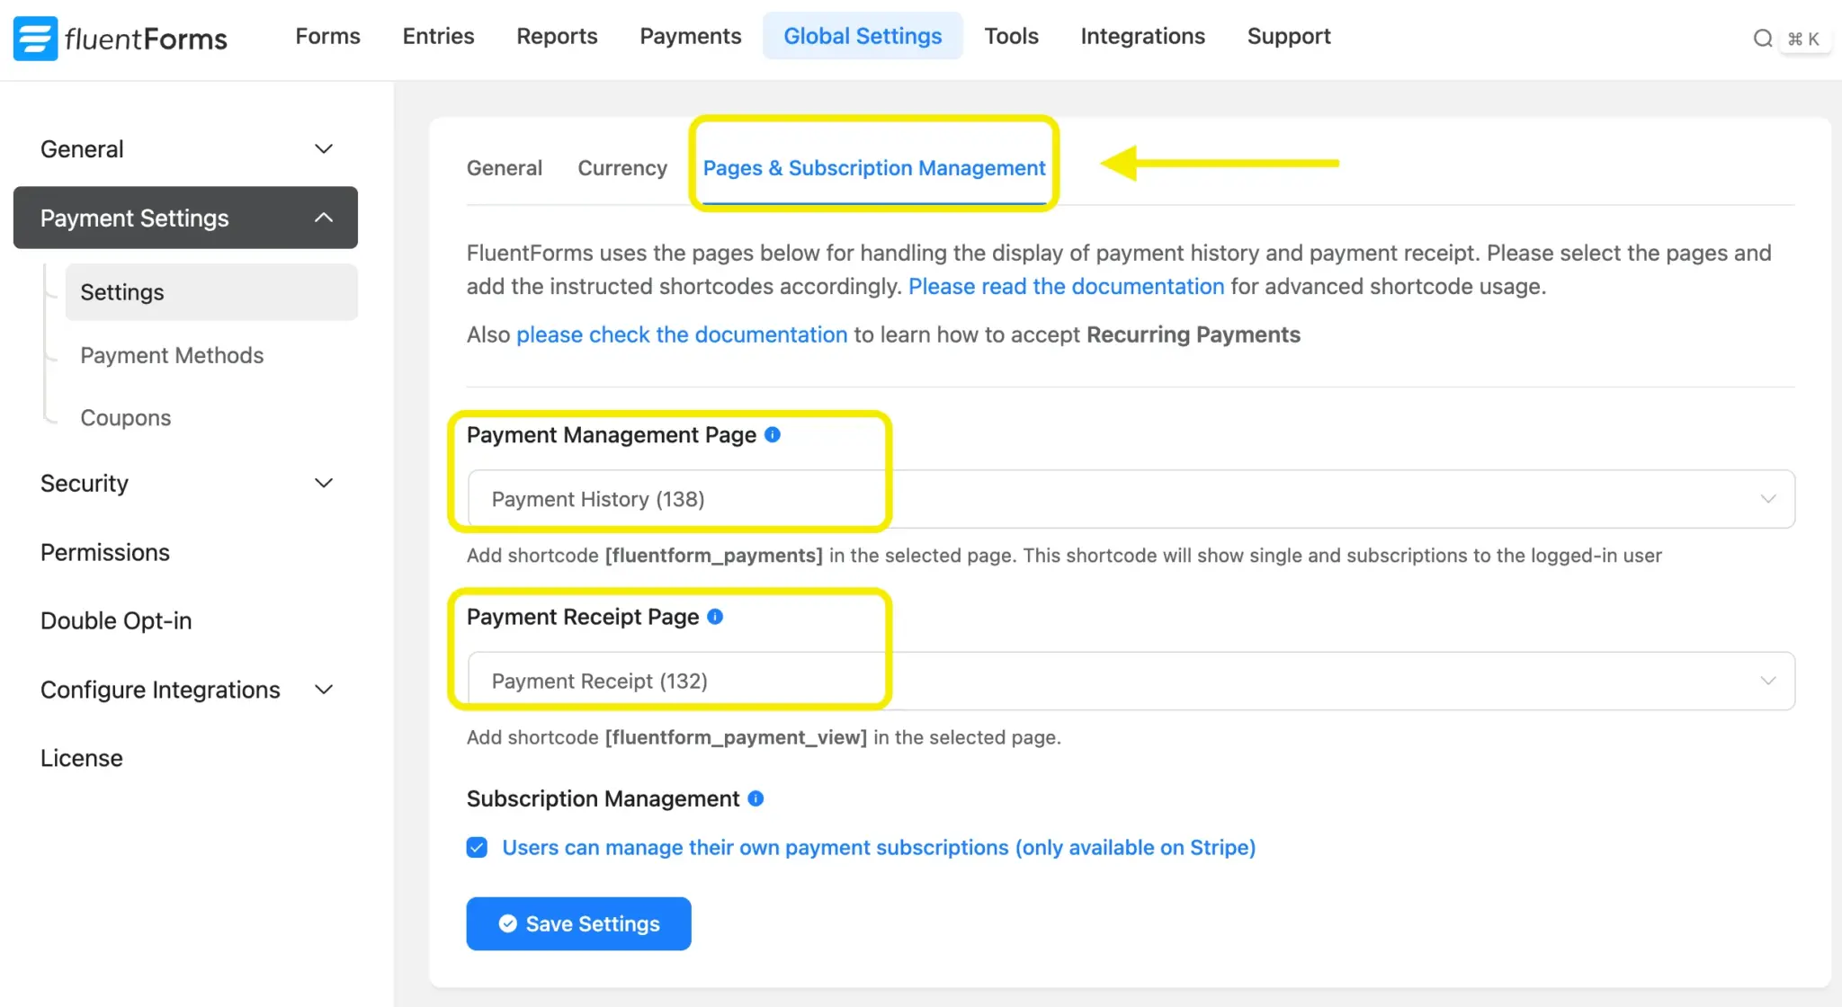Open the License sidebar item
Screen dimensions: 1842x1007
coord(82,758)
